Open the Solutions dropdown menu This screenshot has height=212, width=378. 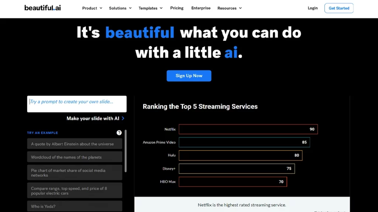[x=120, y=8]
